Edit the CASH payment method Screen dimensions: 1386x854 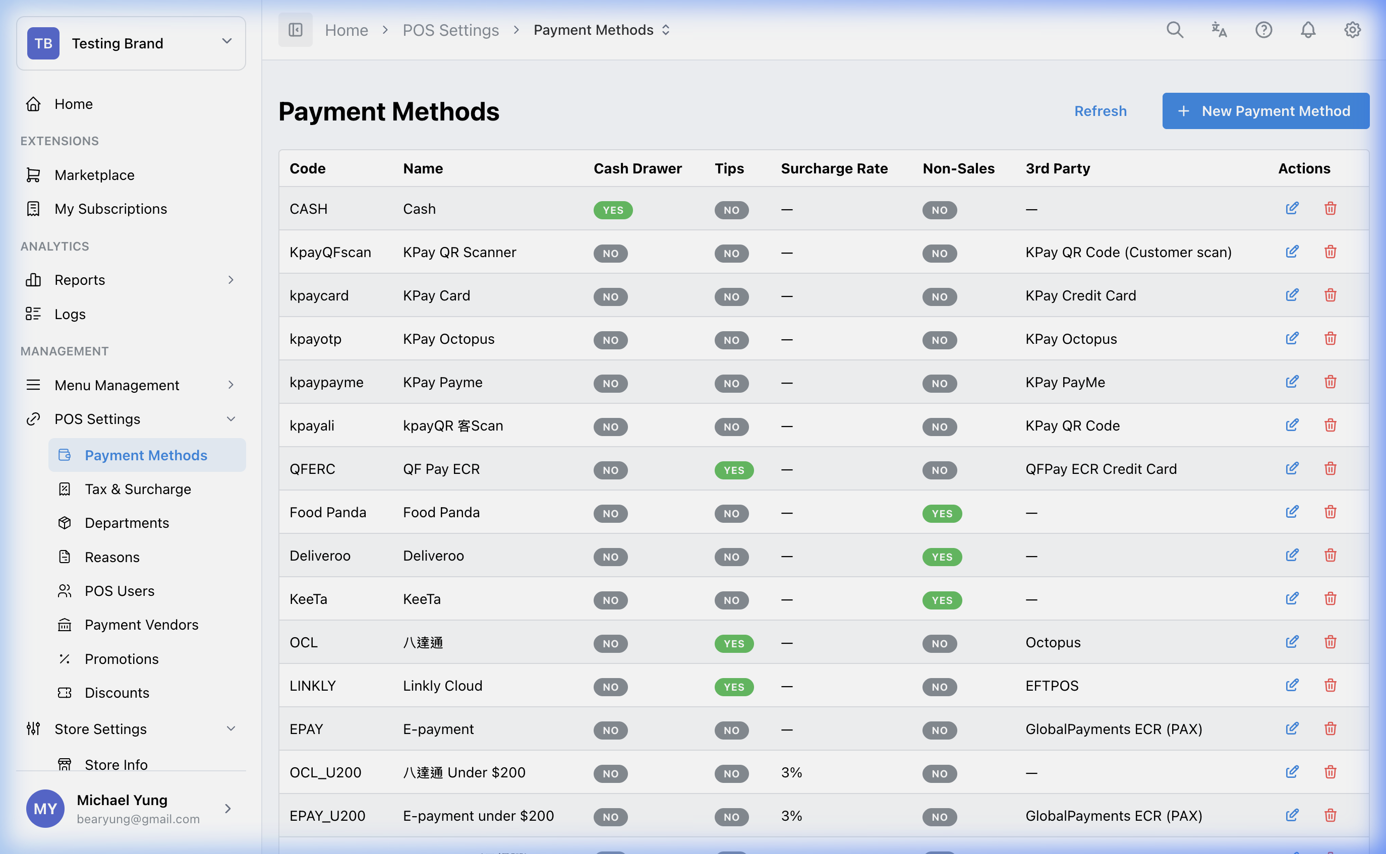pyautogui.click(x=1292, y=208)
